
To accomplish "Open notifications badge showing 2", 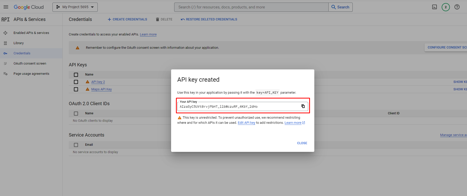I will 446,7.
